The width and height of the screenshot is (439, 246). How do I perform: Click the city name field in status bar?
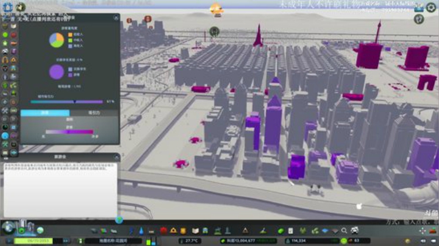point(113,241)
